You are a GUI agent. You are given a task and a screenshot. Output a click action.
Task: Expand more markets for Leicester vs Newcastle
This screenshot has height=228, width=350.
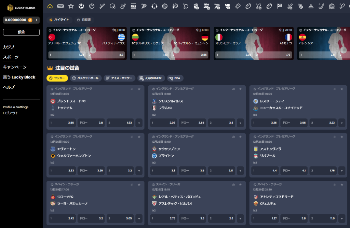(x=342, y=123)
